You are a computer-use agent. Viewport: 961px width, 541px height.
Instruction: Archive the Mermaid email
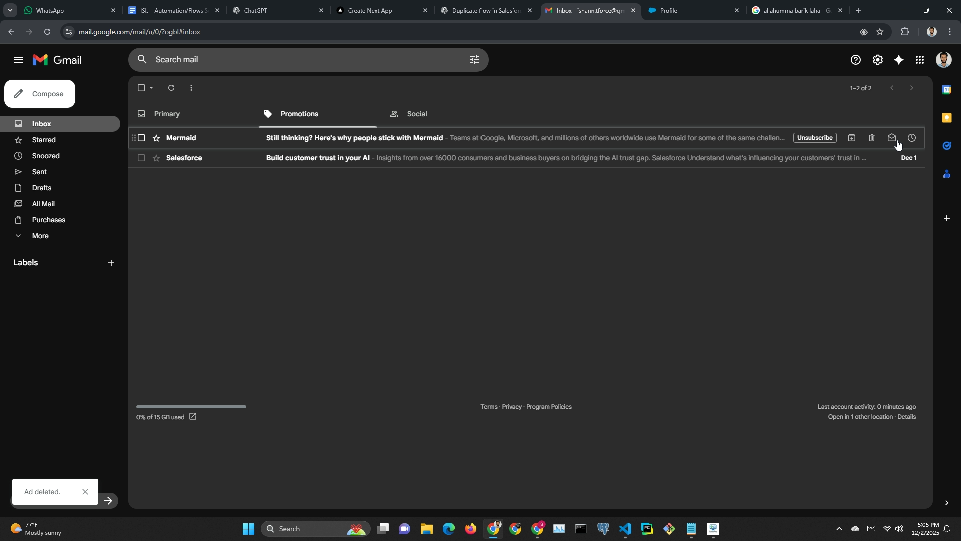852,138
